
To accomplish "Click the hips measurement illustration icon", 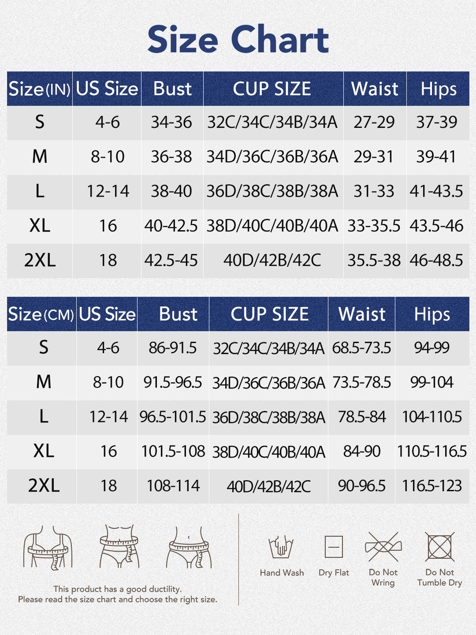I will (189, 547).
